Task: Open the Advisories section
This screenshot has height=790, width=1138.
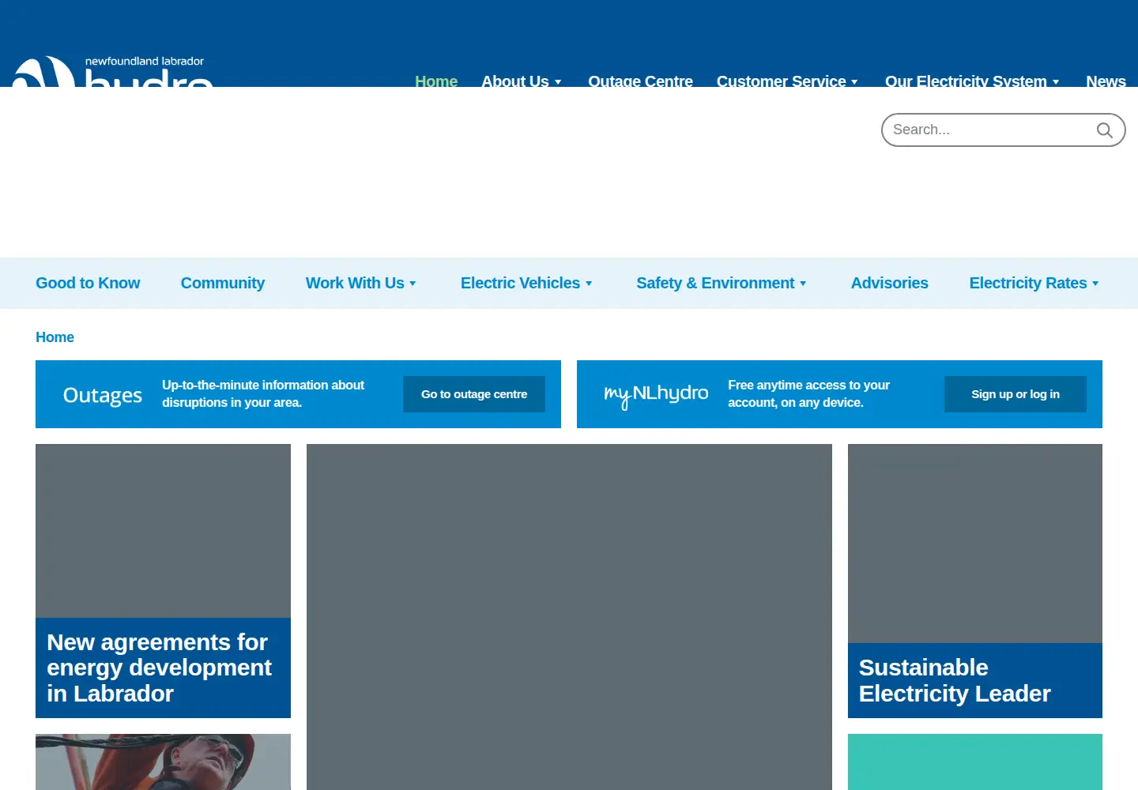Action: (x=889, y=283)
